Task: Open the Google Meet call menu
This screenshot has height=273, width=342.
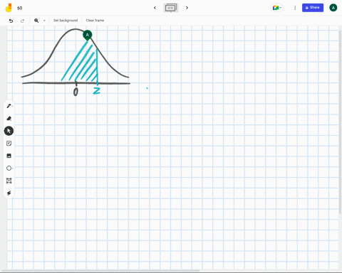Action: pyautogui.click(x=276, y=8)
